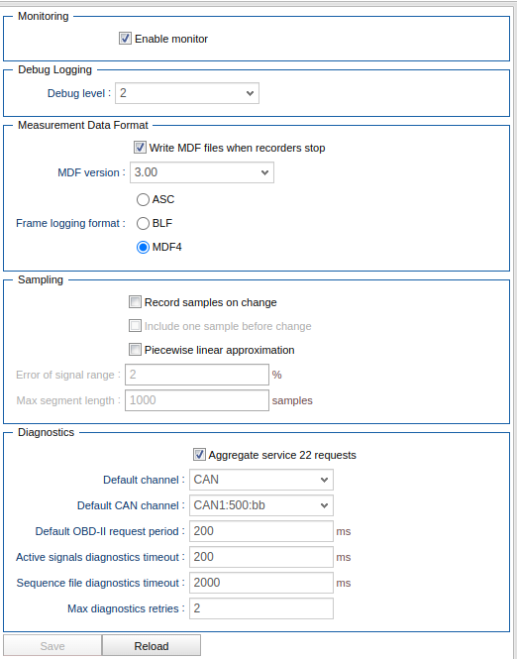Expand the Default CAN channel dropdown

(261, 505)
